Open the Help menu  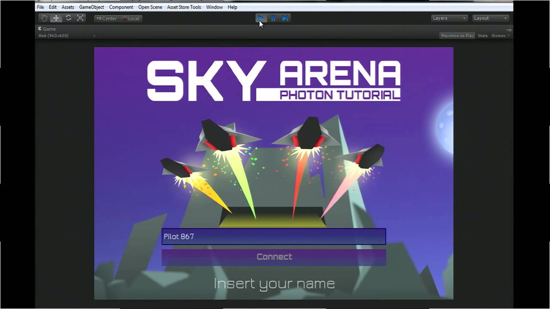point(232,7)
